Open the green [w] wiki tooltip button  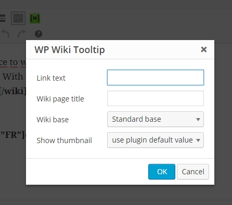(x=35, y=18)
